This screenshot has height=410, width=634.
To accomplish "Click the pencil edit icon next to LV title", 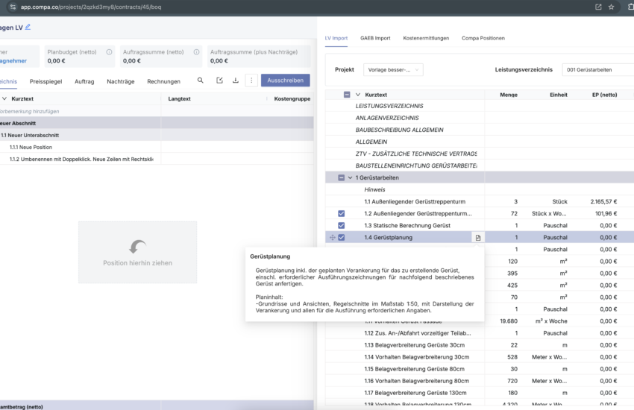I will (x=28, y=27).
